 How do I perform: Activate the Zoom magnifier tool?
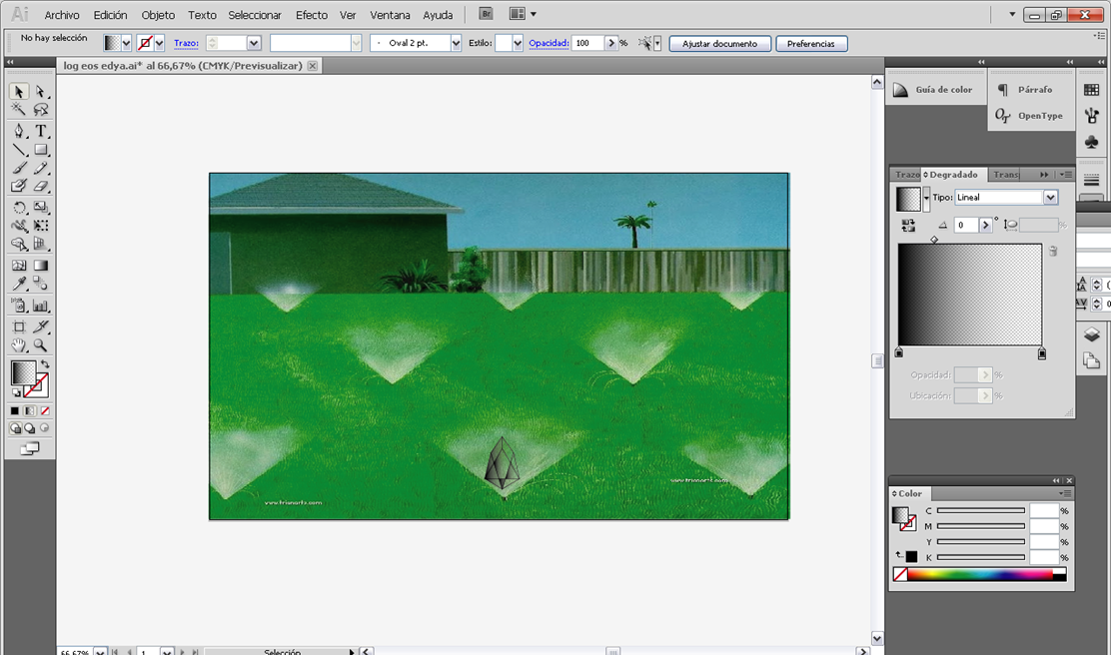41,345
